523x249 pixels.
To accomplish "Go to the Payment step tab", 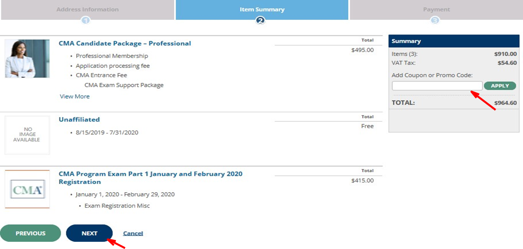I will (436, 9).
